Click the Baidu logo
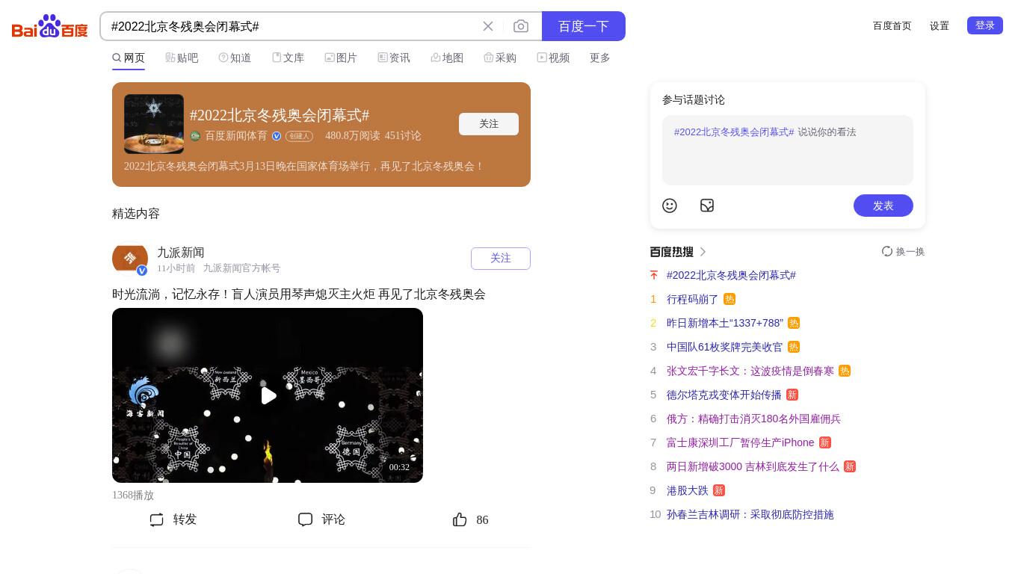The height and width of the screenshot is (574, 1021). (x=50, y=26)
